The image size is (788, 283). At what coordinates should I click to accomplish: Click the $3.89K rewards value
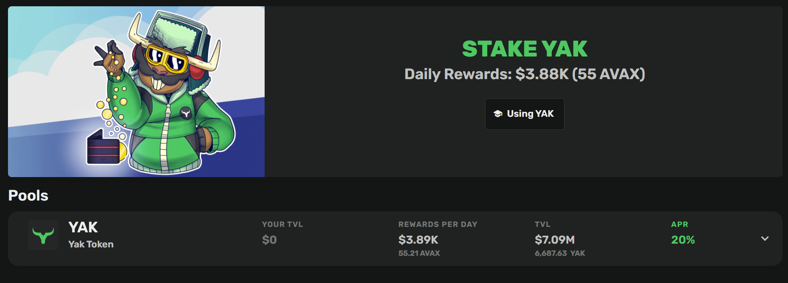point(418,240)
